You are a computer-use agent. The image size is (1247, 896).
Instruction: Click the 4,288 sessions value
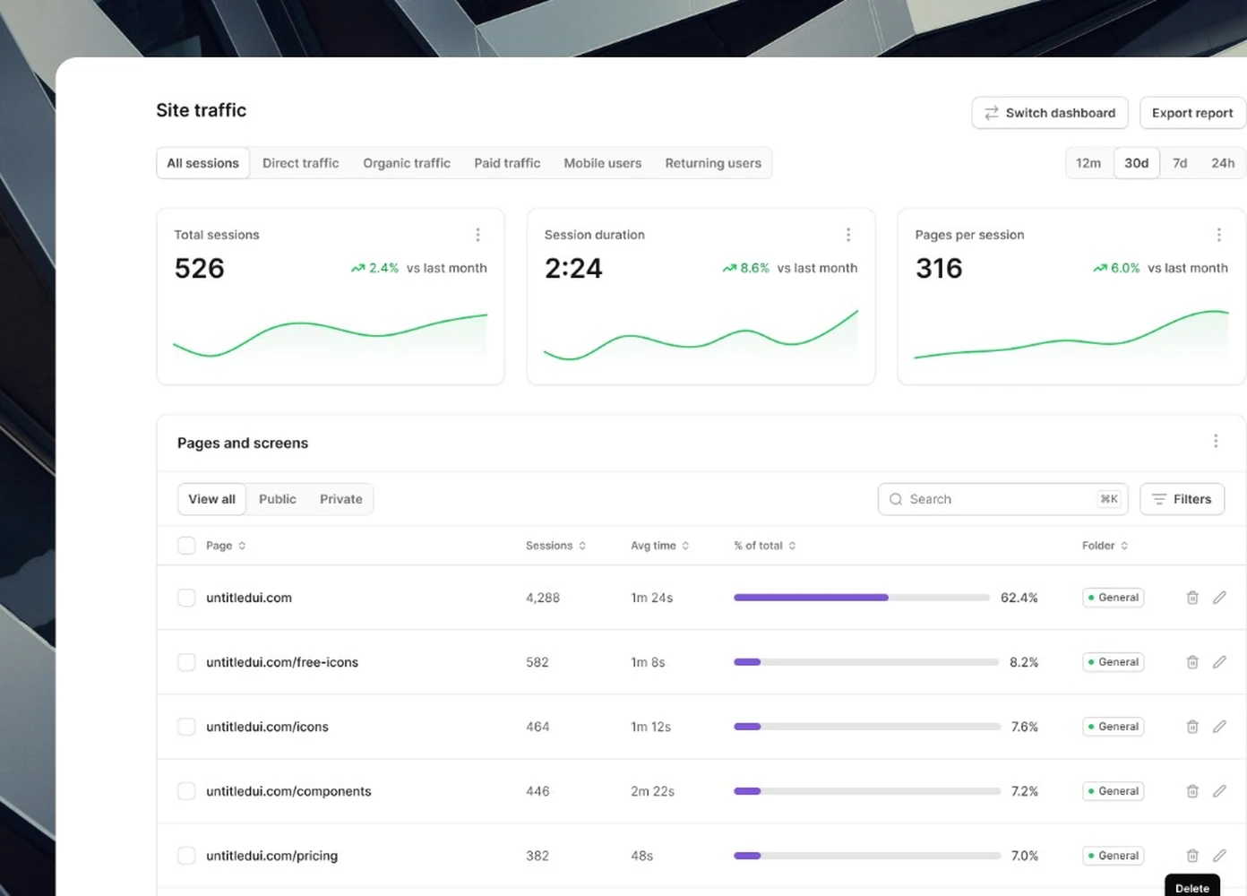[x=543, y=598]
